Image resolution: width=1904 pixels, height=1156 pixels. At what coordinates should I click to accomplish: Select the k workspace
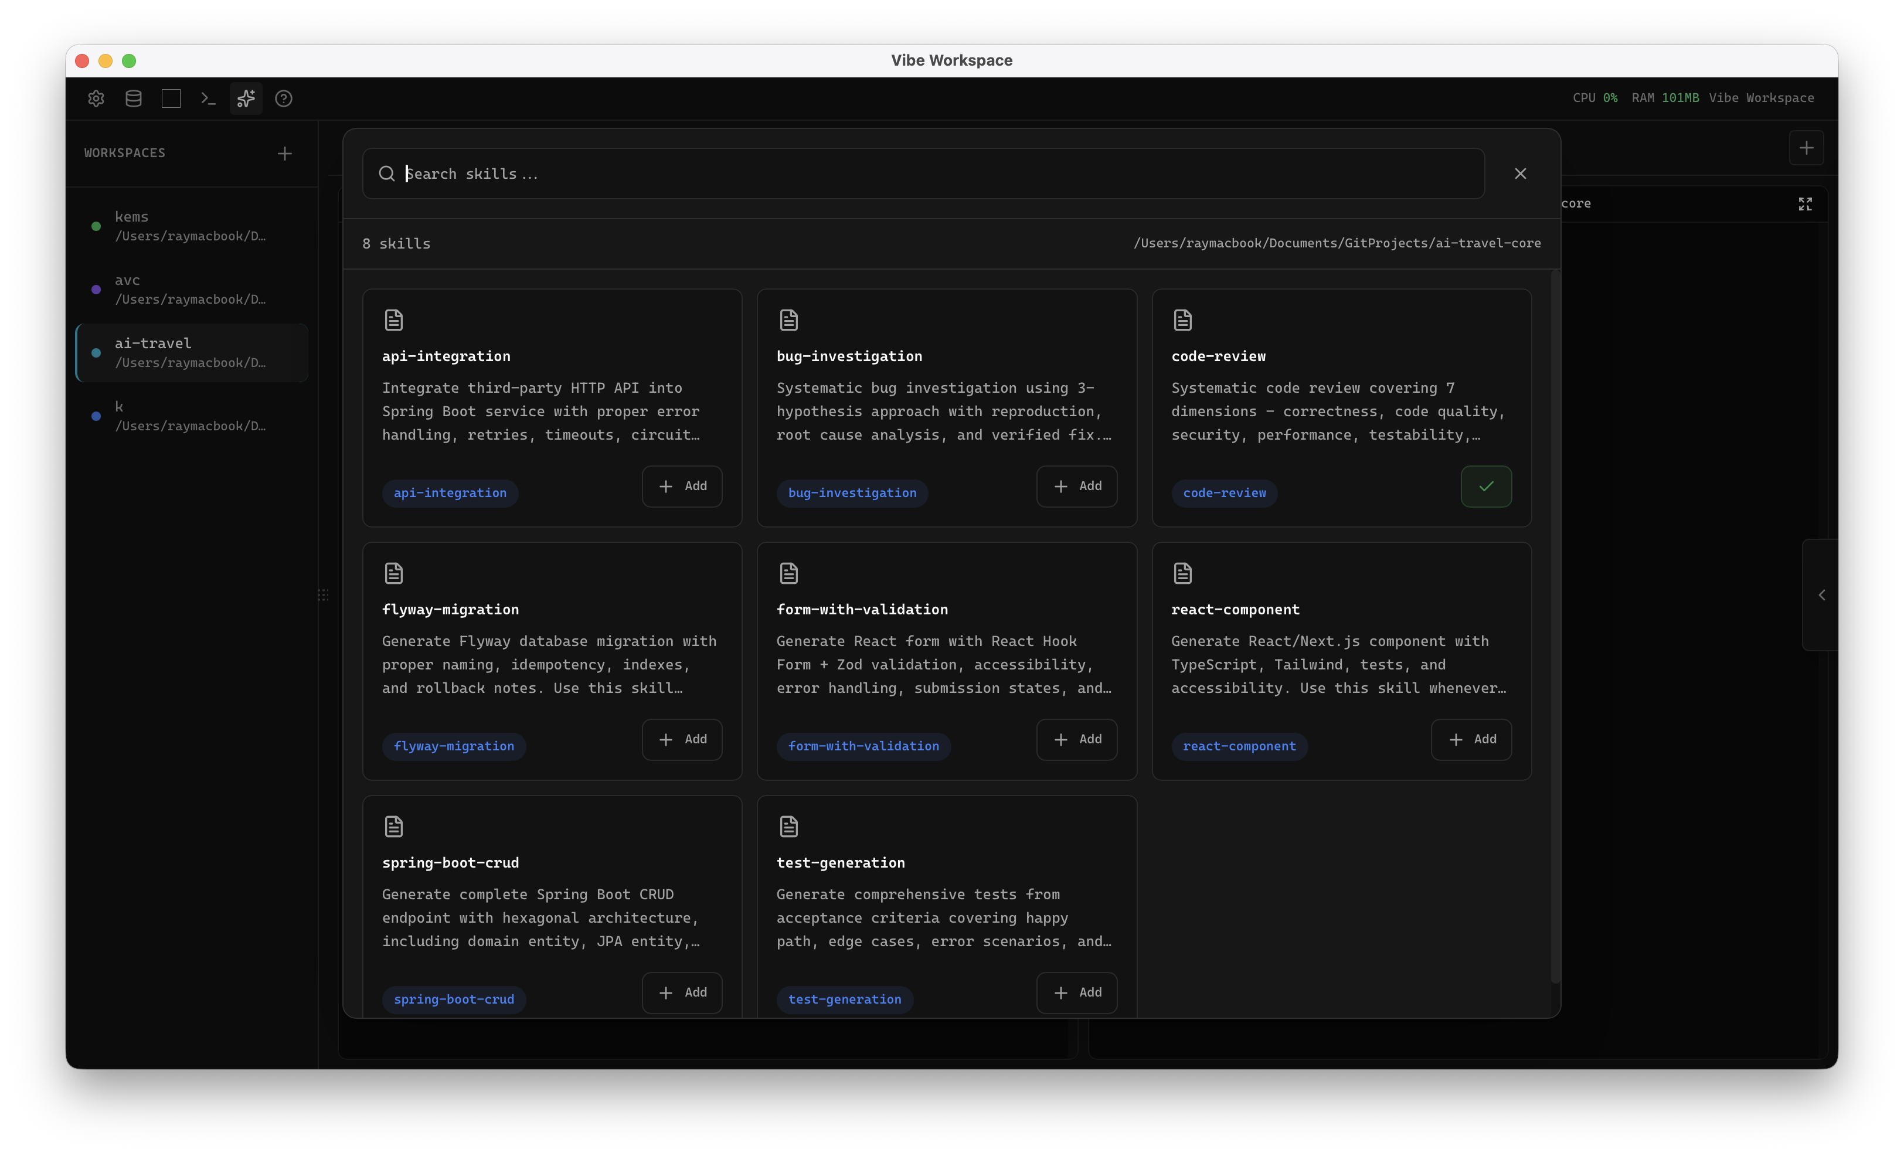click(x=192, y=416)
